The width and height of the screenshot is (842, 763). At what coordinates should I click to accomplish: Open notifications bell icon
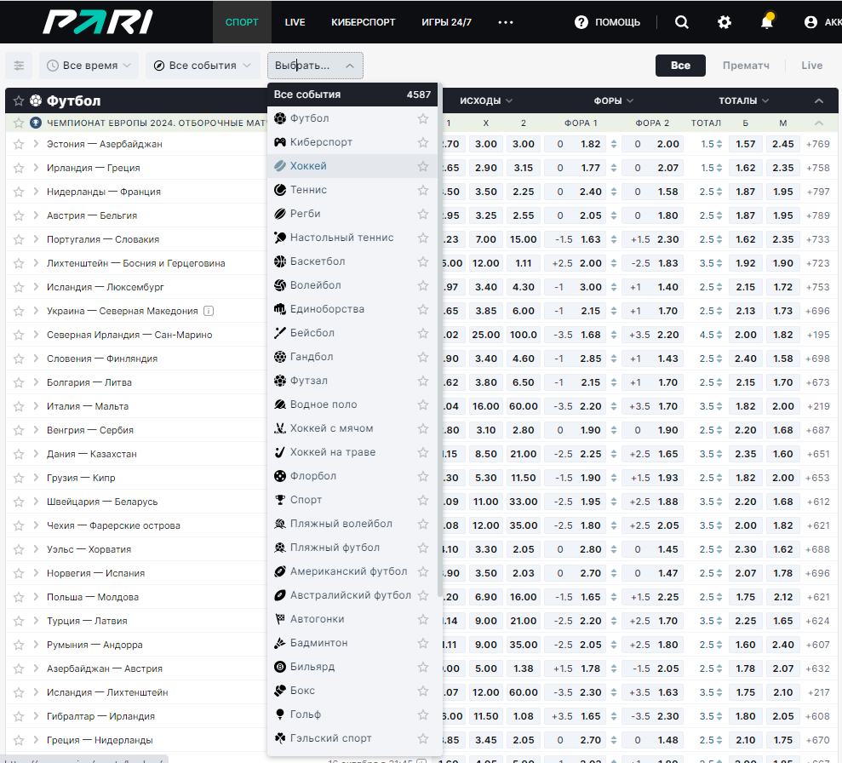[x=767, y=21]
